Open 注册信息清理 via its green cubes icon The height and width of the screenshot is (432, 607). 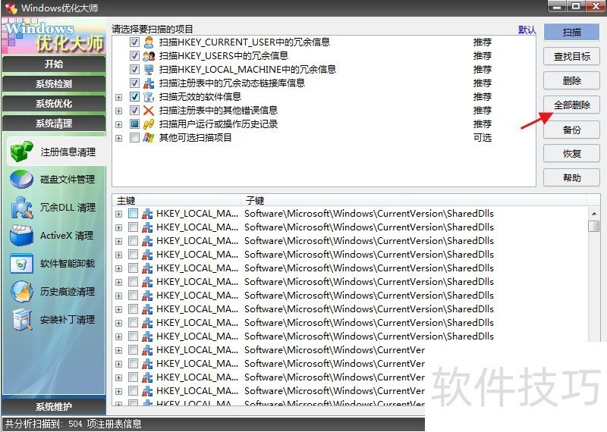(x=21, y=152)
